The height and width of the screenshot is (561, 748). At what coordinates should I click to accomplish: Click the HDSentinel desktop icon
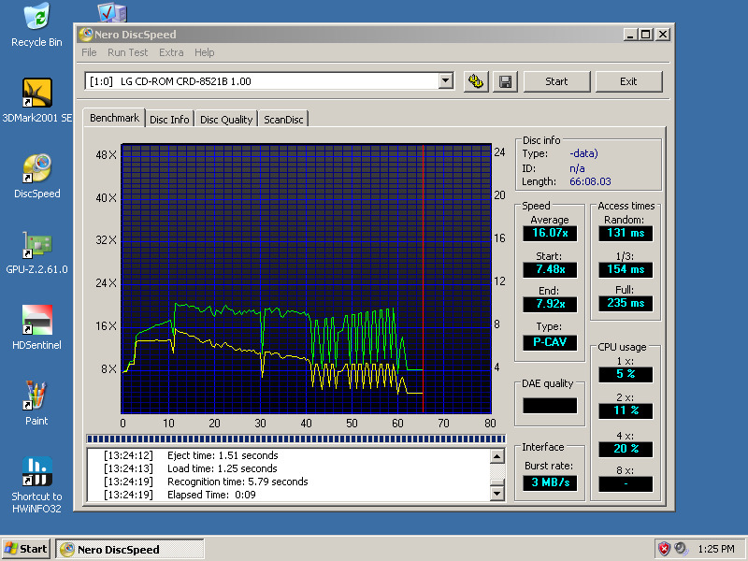36,321
